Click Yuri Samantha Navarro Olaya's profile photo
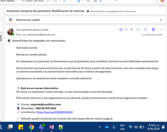Viewport: 167px width, 132px height. pyautogui.click(x=11, y=32)
